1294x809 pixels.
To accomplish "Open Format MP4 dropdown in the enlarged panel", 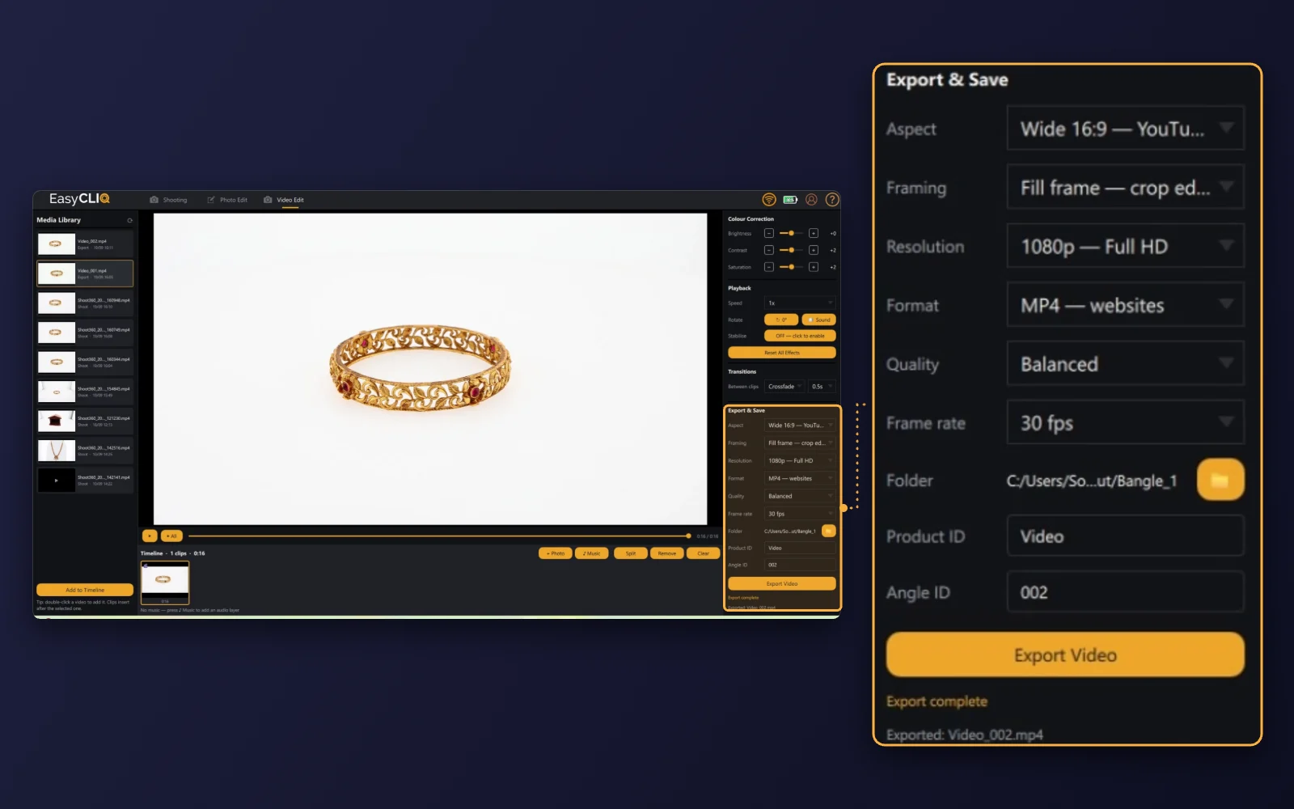I will [1125, 305].
